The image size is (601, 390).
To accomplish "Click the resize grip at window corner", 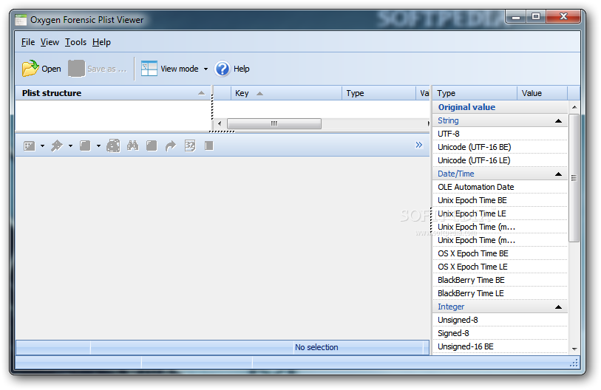I will pos(574,363).
